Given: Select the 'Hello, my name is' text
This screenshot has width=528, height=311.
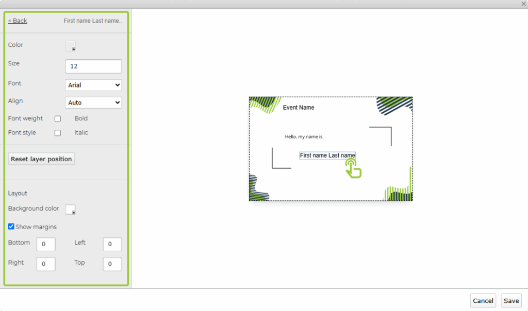Looking at the screenshot, I should coord(304,137).
